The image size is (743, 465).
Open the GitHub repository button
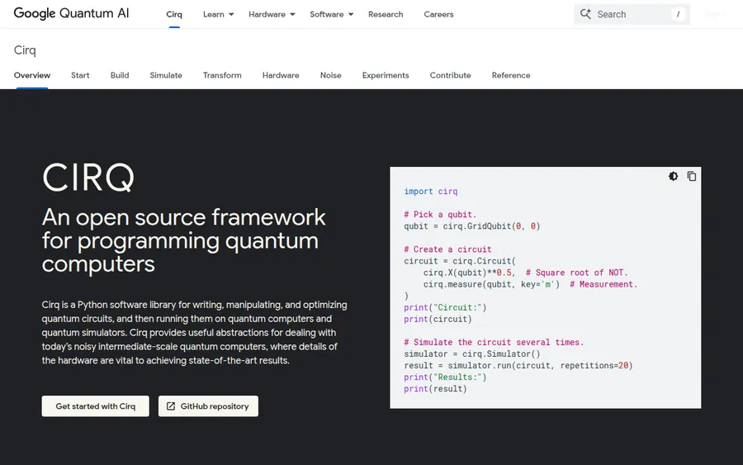pos(209,406)
